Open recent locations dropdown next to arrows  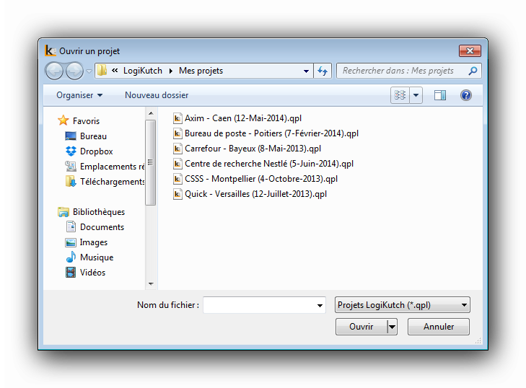(89, 71)
